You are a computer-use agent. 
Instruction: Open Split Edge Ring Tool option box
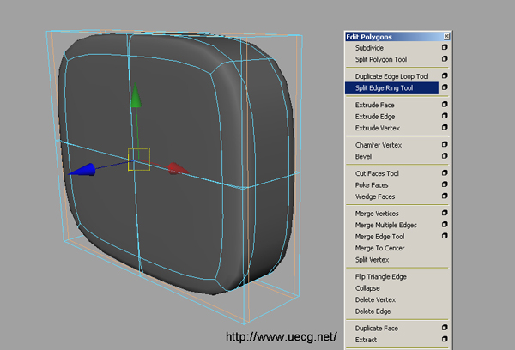coord(445,87)
